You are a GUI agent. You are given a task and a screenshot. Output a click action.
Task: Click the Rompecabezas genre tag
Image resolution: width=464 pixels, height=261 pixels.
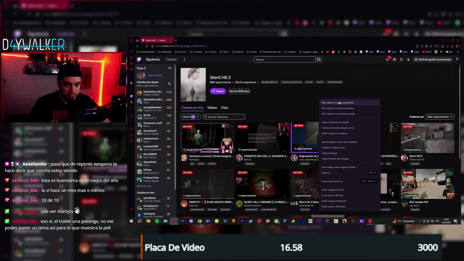pyautogui.click(x=270, y=82)
